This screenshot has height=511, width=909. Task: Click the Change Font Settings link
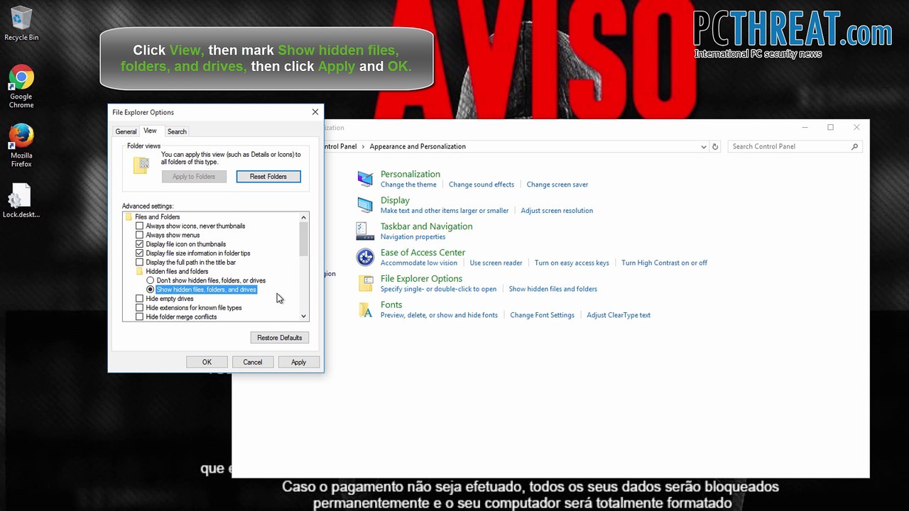tap(542, 315)
